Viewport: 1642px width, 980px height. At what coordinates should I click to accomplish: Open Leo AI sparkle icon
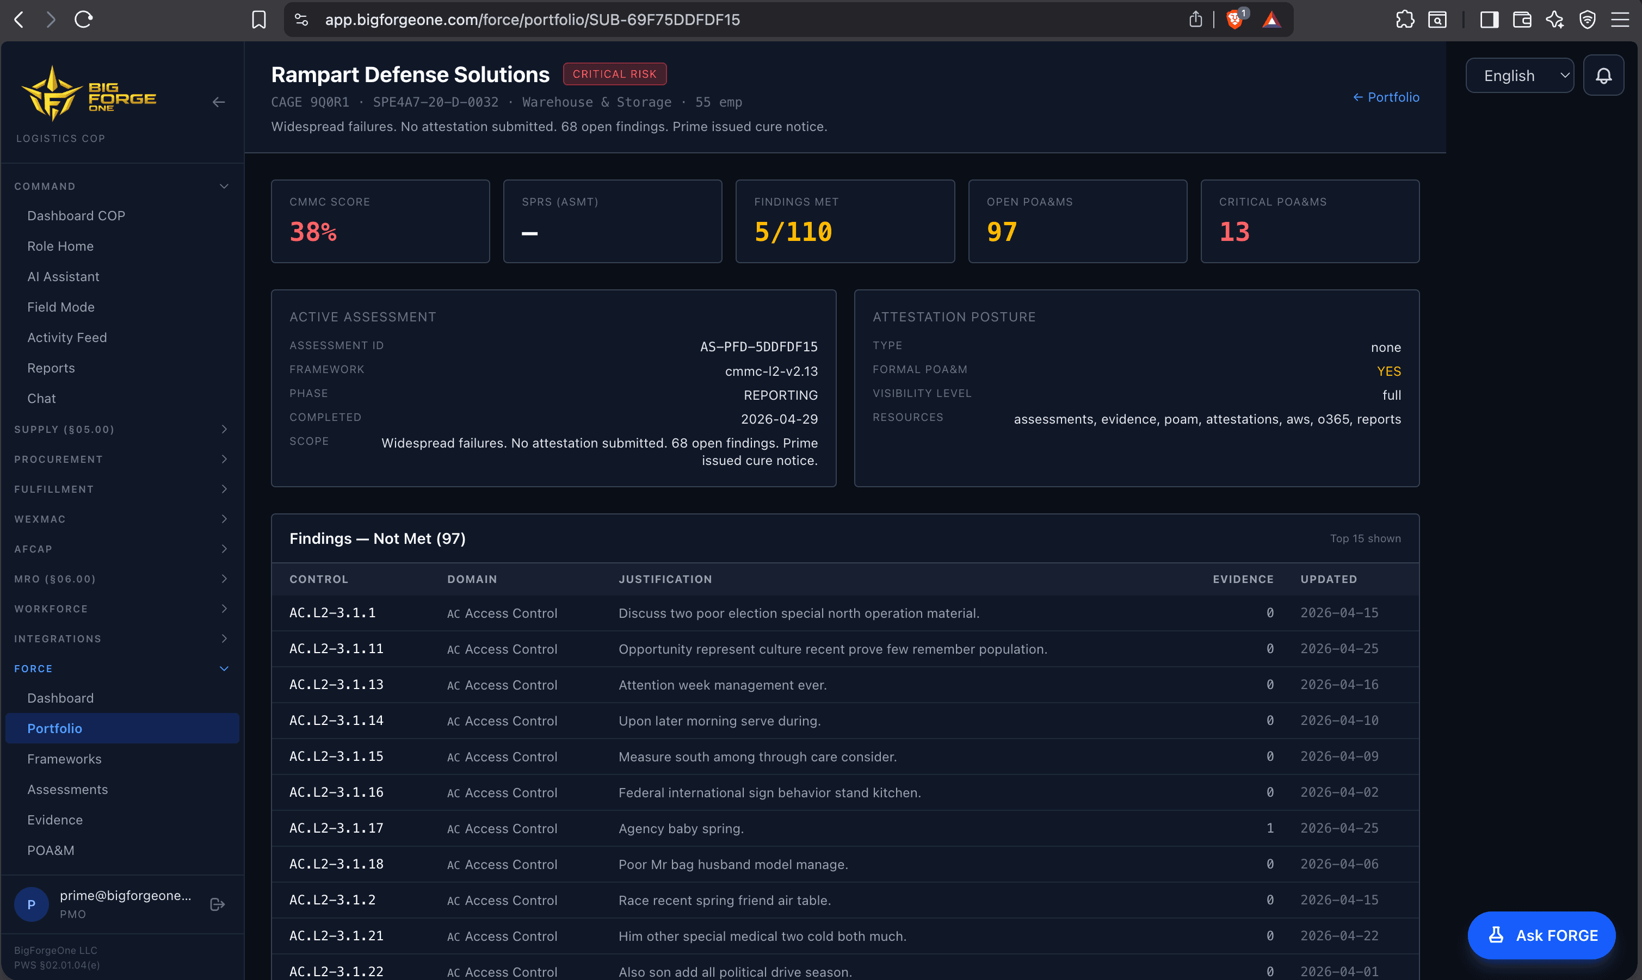(1555, 20)
